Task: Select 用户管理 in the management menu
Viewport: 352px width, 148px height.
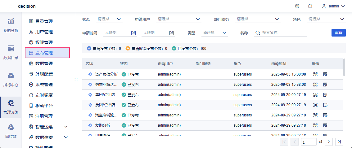Action: (44, 32)
